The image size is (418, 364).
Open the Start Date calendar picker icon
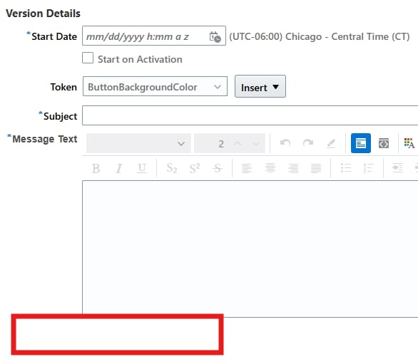[215, 37]
